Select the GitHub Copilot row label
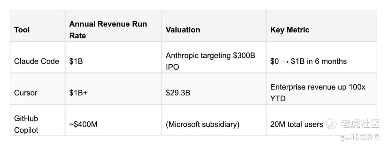387x146 pixels. click(x=26, y=124)
